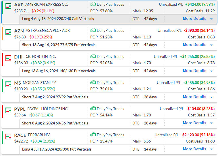This screenshot has height=156, width=218.
Task: Expand DHI details with the dropdown arrow
Action: 211,71
